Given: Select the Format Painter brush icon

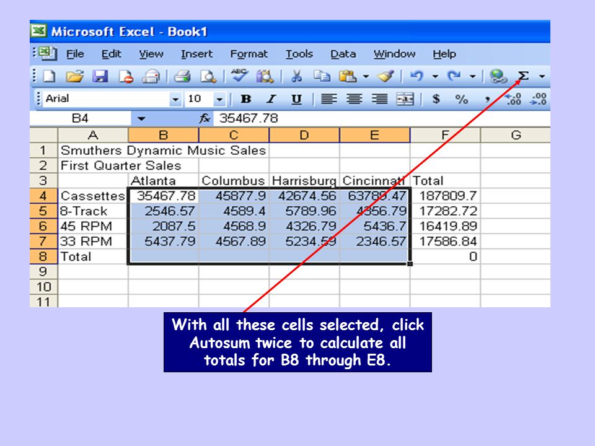Looking at the screenshot, I should pyautogui.click(x=386, y=76).
